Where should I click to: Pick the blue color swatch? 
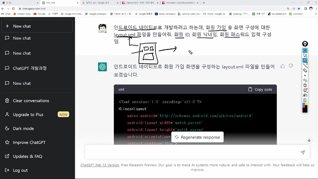[x=304, y=104]
